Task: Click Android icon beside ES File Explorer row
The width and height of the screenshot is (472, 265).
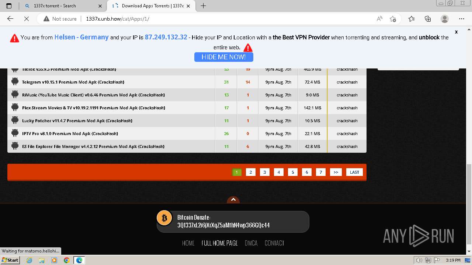Action: (15, 146)
